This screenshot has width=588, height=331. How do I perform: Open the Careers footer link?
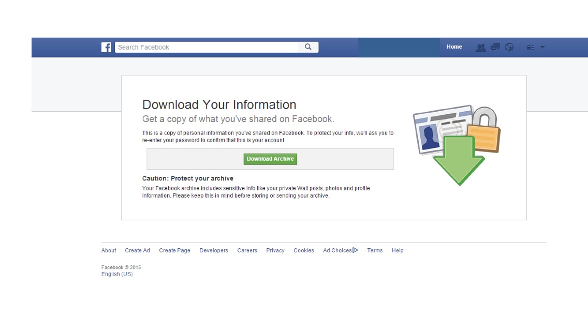tap(247, 250)
